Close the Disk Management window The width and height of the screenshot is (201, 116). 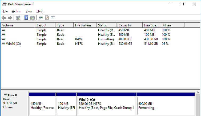coord(194,4)
